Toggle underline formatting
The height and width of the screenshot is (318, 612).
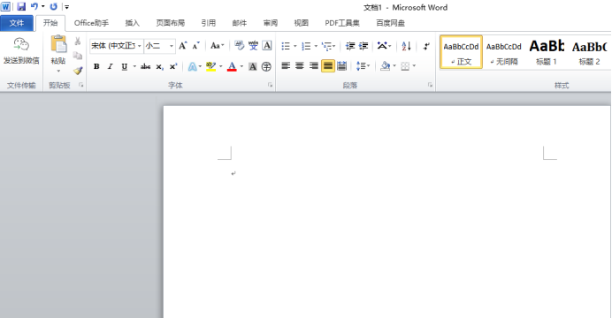click(x=125, y=66)
